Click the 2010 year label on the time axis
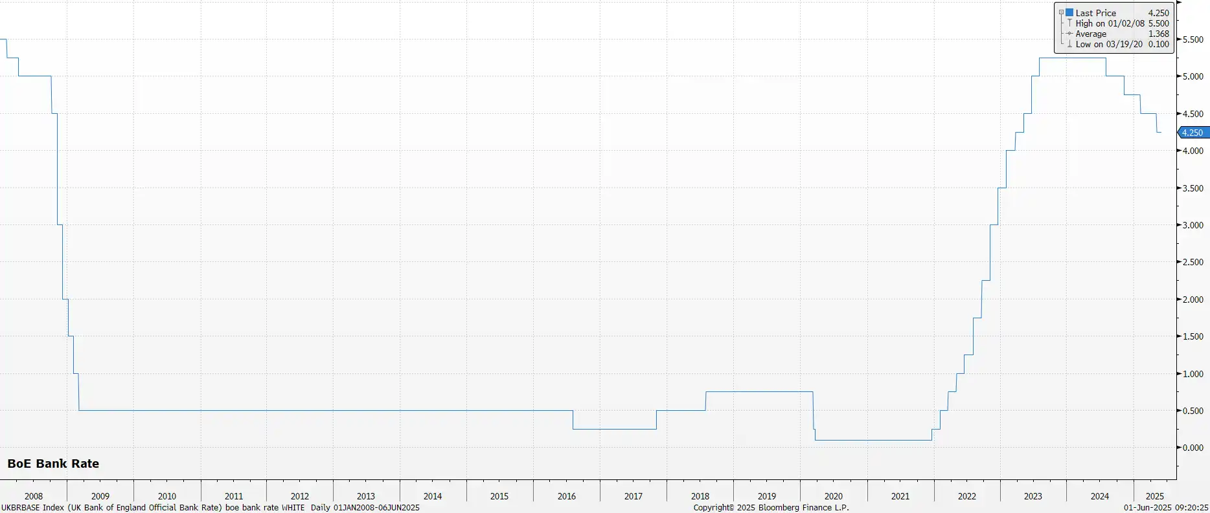 pyautogui.click(x=167, y=496)
